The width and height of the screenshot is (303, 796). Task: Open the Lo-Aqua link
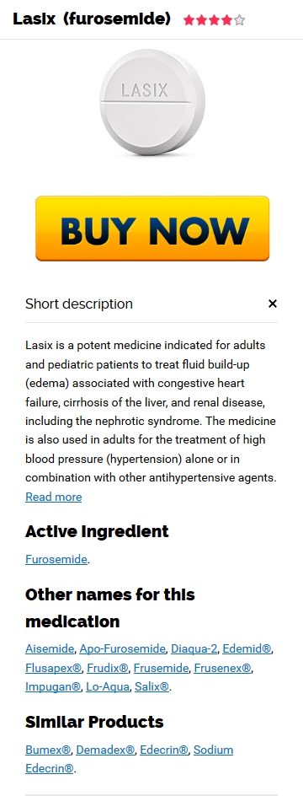coord(108,687)
